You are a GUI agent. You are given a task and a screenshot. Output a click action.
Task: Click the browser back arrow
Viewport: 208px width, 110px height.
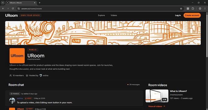pos(3,8)
